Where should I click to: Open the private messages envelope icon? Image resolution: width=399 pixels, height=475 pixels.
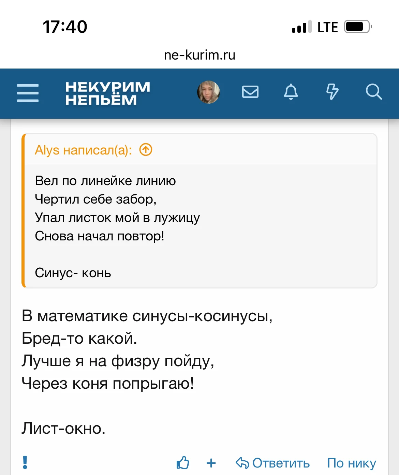tap(250, 92)
